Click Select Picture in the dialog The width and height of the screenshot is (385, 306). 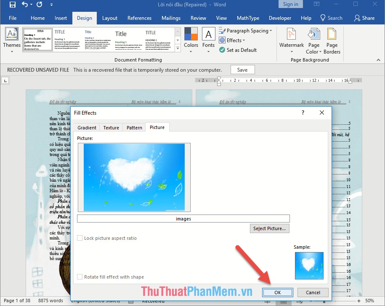click(269, 228)
